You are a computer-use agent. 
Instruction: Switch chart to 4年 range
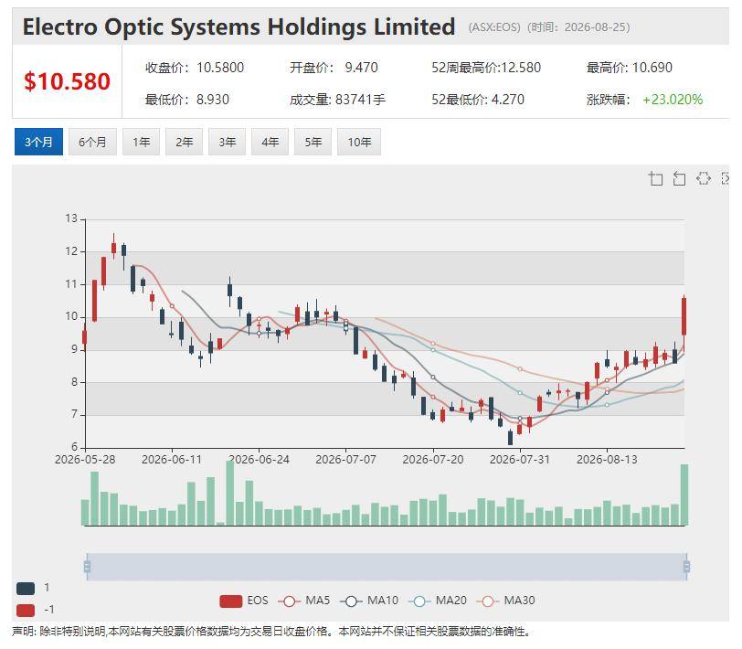pos(270,142)
